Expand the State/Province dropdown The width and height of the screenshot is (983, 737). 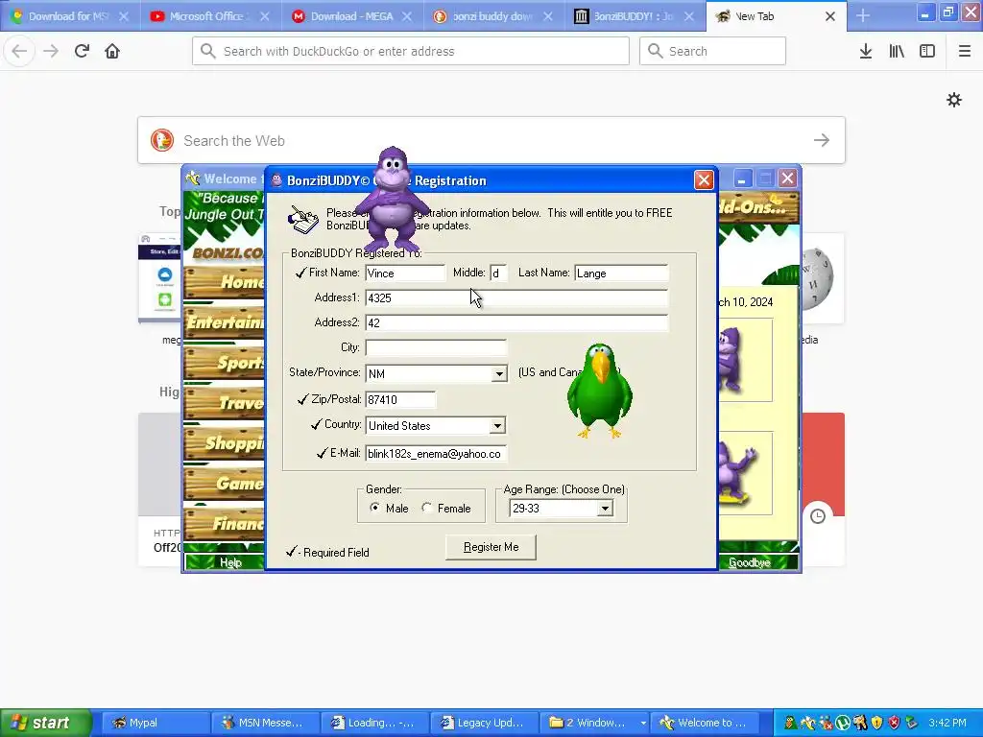click(498, 373)
